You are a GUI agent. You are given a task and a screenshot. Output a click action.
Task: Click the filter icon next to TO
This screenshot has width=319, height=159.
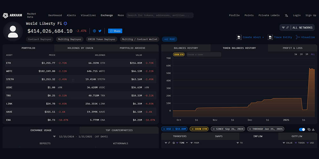pos(238,143)
